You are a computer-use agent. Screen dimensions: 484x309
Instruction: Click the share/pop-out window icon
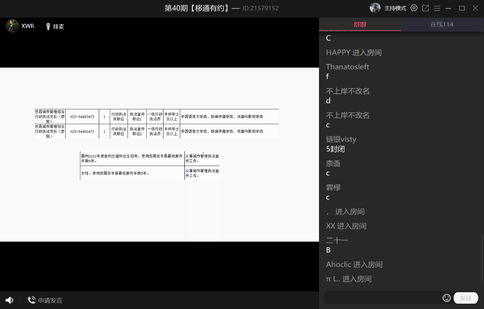(x=426, y=8)
